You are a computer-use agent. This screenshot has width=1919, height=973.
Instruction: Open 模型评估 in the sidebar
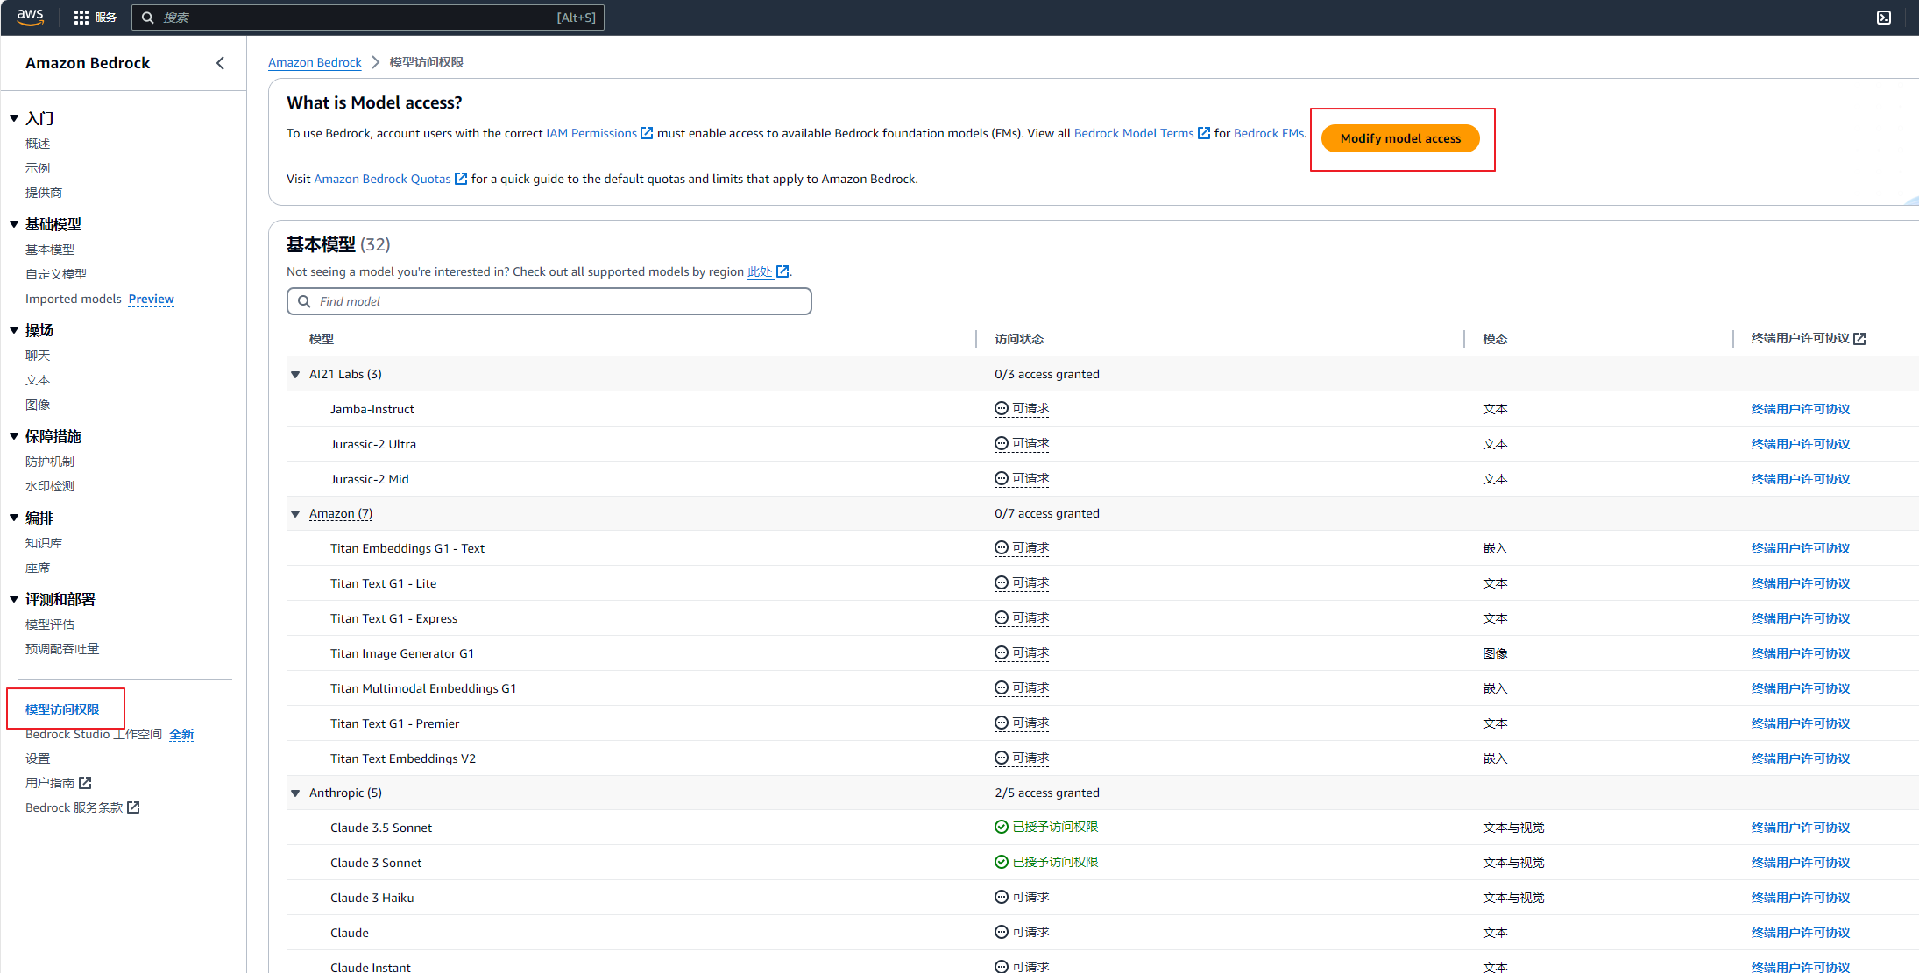50,624
